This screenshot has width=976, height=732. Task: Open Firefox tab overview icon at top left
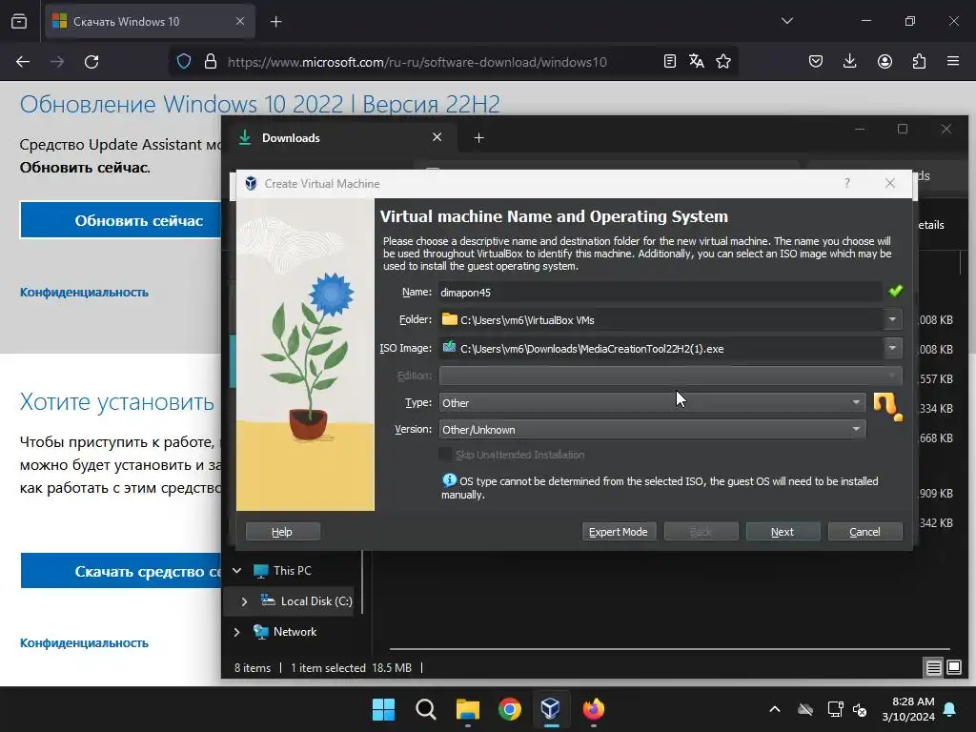(x=19, y=22)
